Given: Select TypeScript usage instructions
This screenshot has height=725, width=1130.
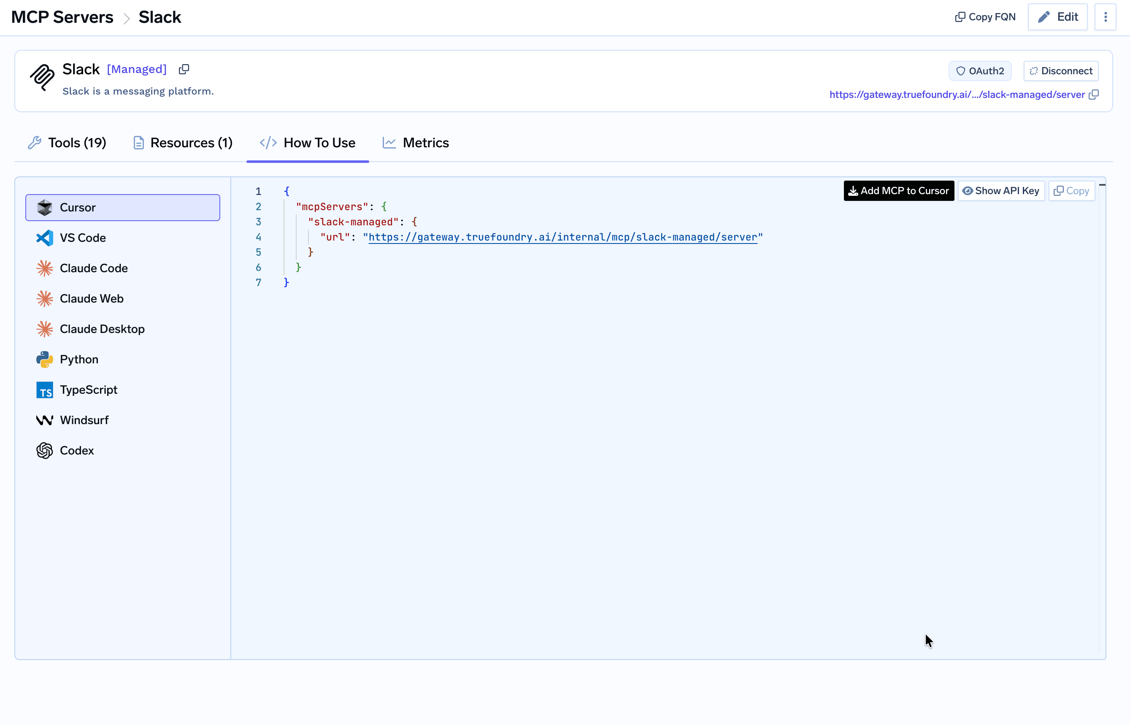Looking at the screenshot, I should 123,390.
